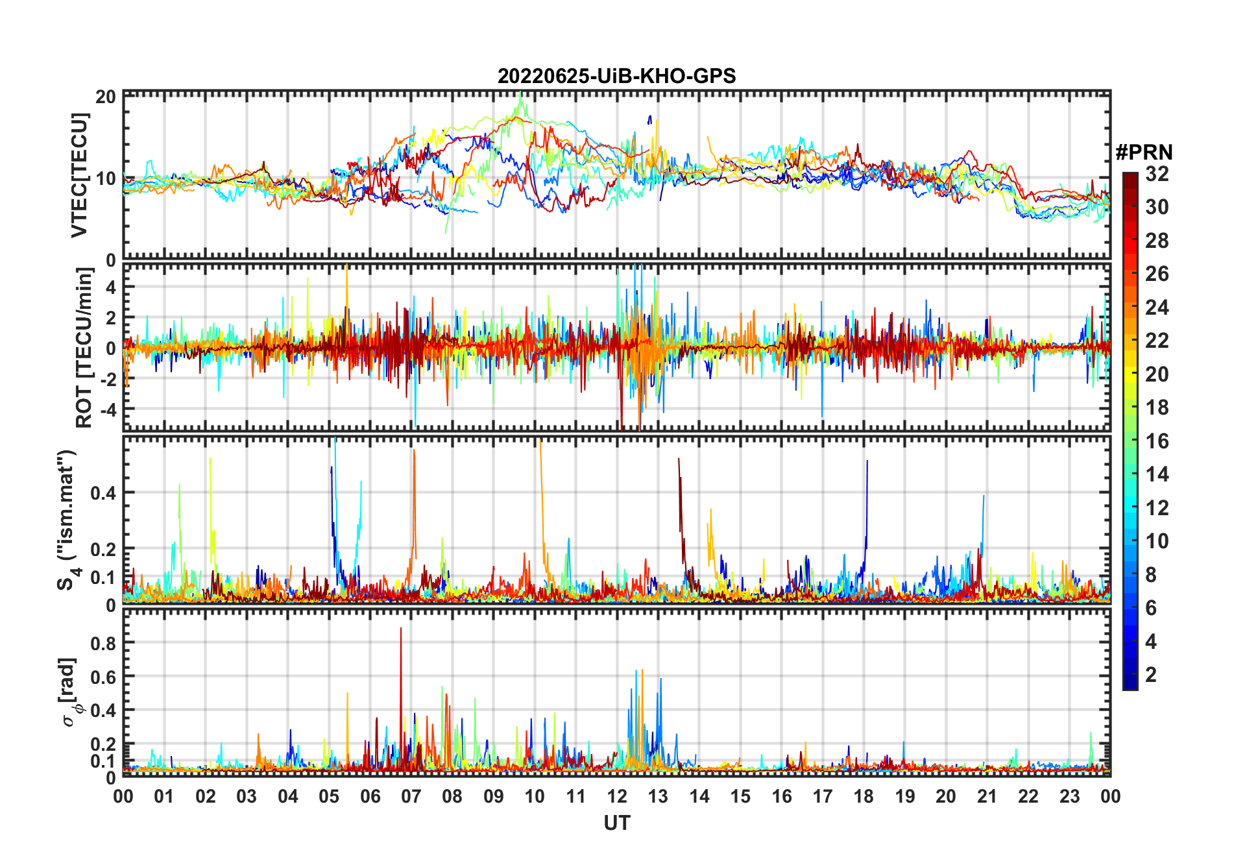Click the σφ[rad] y-axis label
Image resolution: width=1234 pixels, height=863 pixels.
tap(70, 692)
